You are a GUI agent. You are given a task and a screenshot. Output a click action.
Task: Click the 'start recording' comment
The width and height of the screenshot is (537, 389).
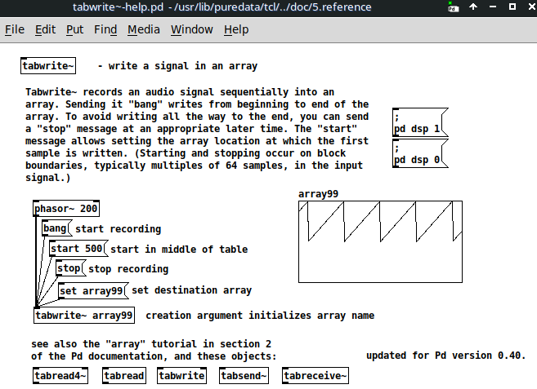(x=119, y=228)
